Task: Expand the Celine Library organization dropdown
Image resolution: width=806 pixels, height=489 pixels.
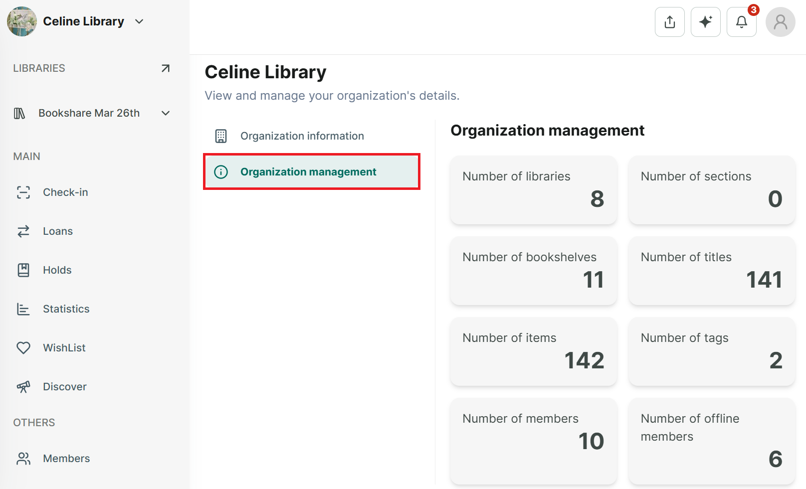Action: [139, 21]
